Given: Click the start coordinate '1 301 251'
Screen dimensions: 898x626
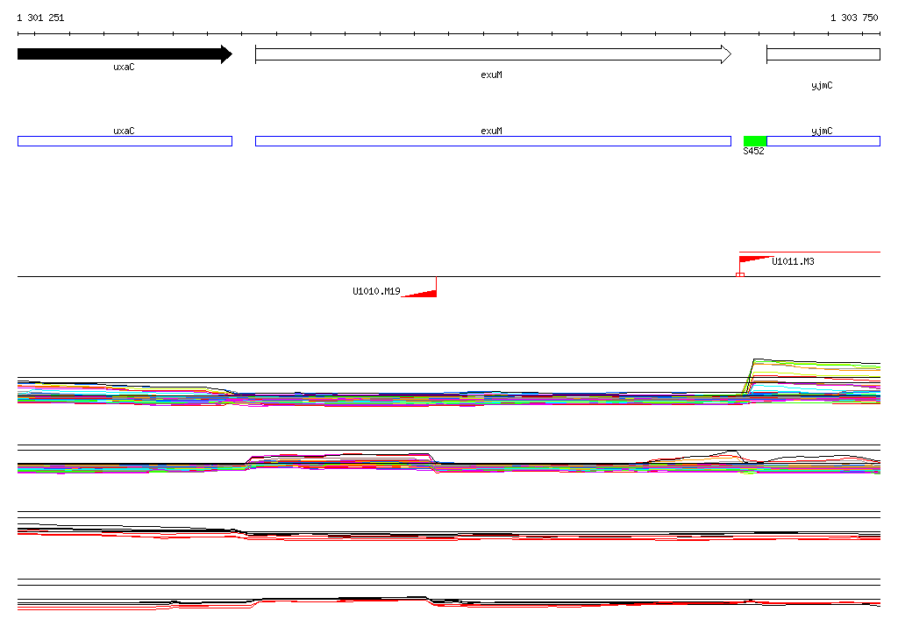Looking at the screenshot, I should point(40,18).
